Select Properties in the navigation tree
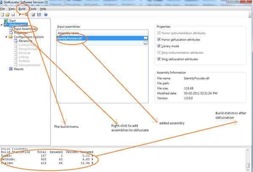253x172 pixels. coord(21,33)
